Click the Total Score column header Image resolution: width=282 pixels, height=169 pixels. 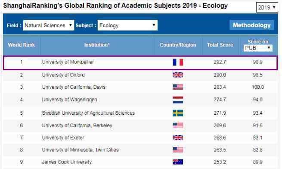[x=220, y=45]
